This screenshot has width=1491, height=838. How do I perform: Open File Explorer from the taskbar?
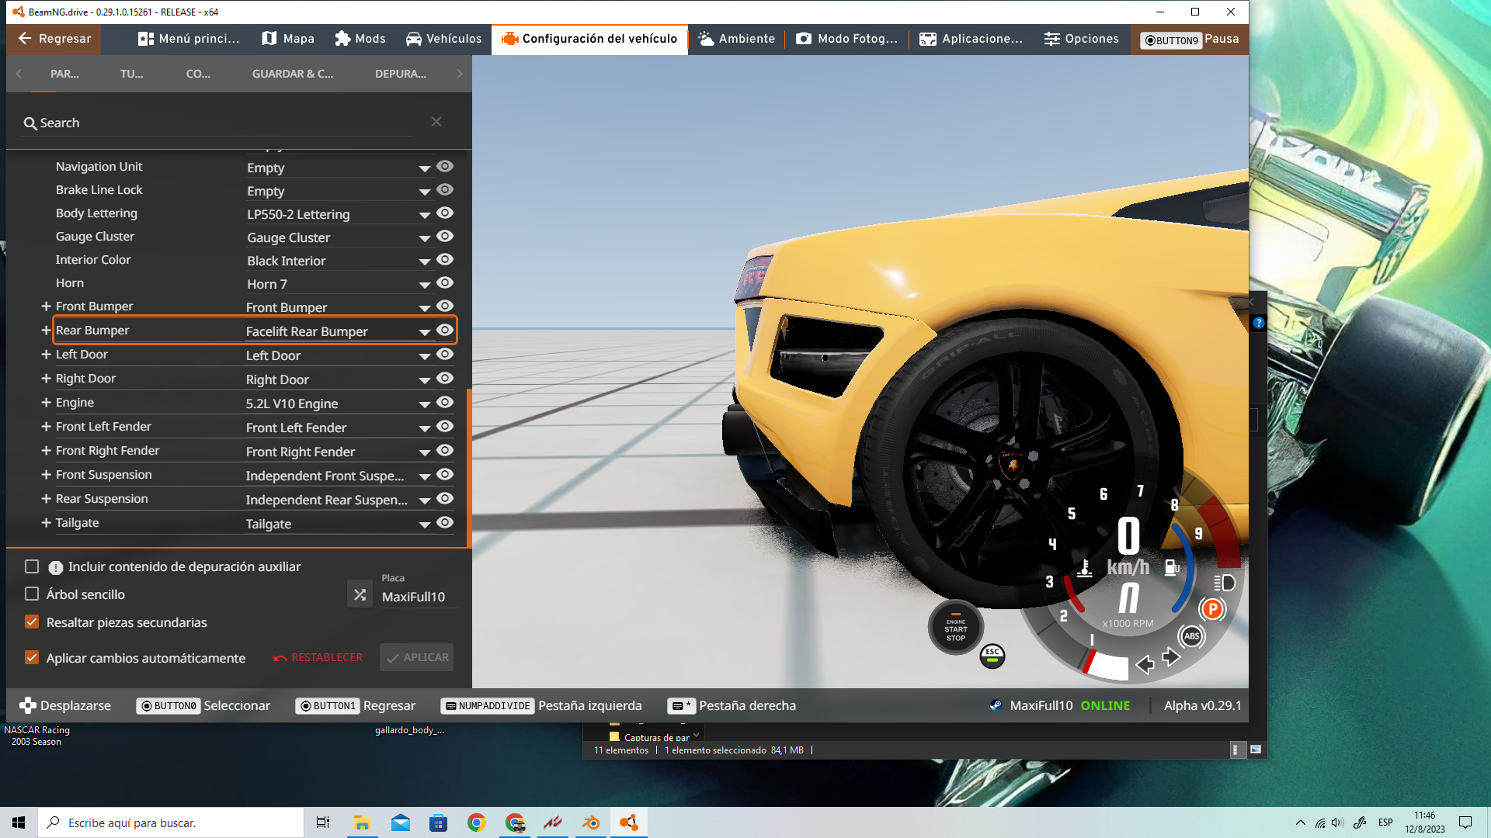pyautogui.click(x=362, y=822)
